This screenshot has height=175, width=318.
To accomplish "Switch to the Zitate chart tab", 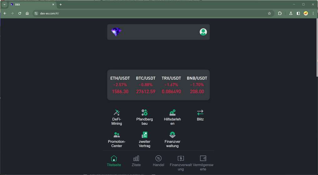I will [136, 161].
